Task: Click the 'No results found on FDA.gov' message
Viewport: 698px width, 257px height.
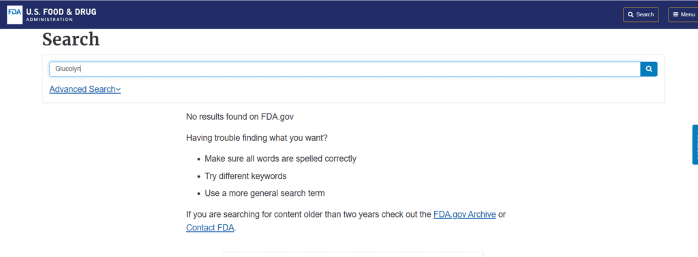Action: 240,117
